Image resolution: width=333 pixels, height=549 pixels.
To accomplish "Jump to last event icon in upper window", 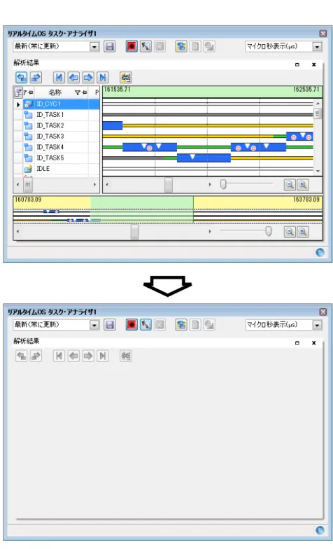I will pyautogui.click(x=102, y=77).
